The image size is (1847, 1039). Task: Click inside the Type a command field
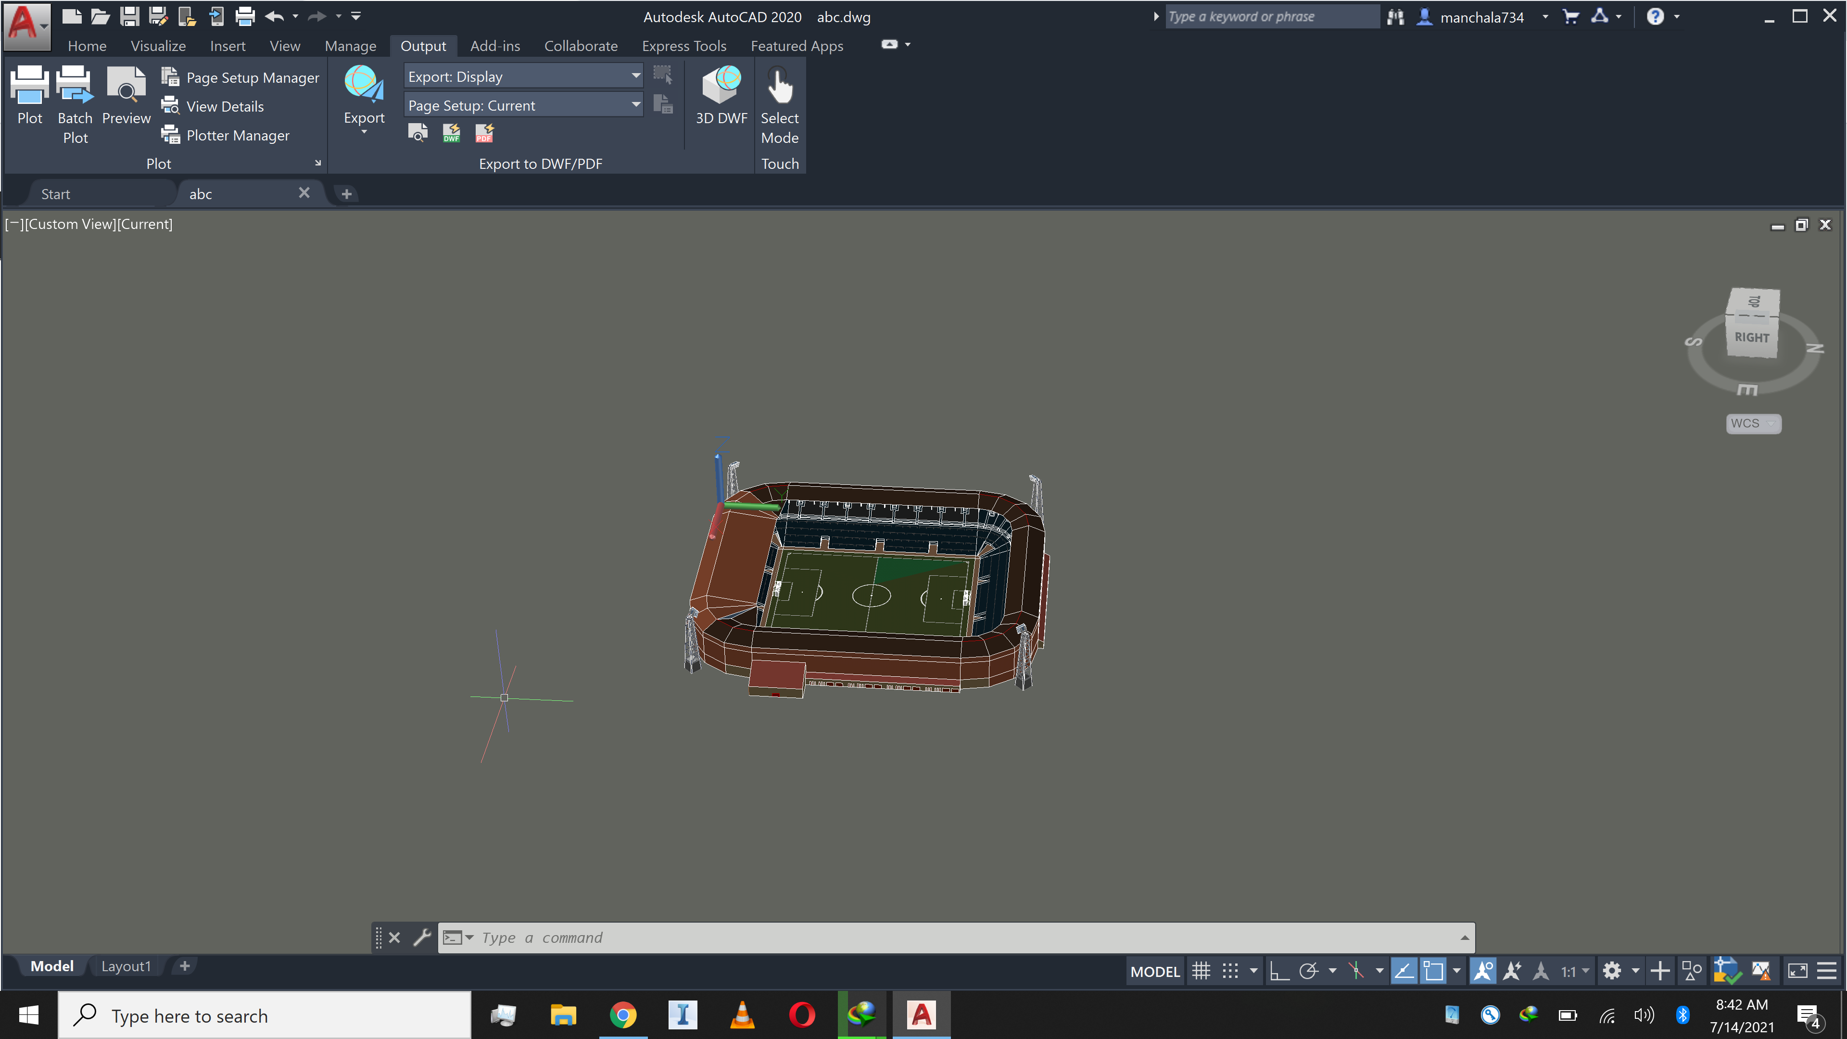coord(717,937)
